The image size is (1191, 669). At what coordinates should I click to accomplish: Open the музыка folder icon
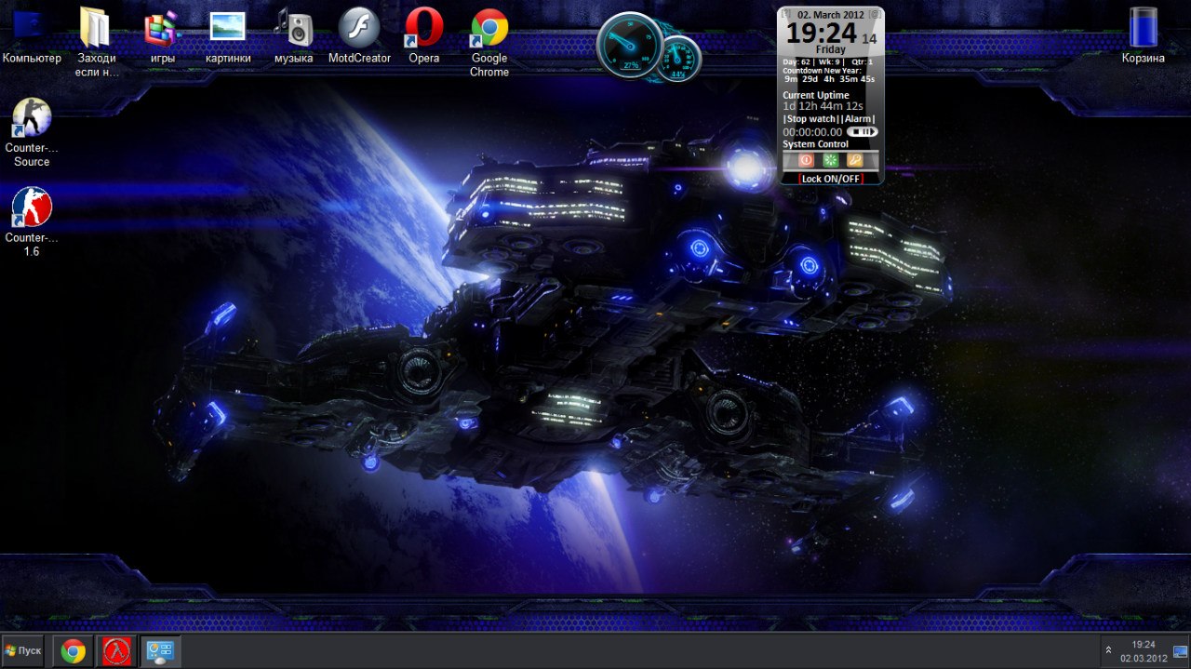coord(293,30)
